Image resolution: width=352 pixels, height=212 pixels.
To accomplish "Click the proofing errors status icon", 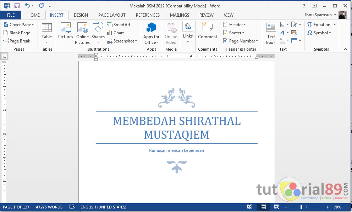I will click(72, 207).
